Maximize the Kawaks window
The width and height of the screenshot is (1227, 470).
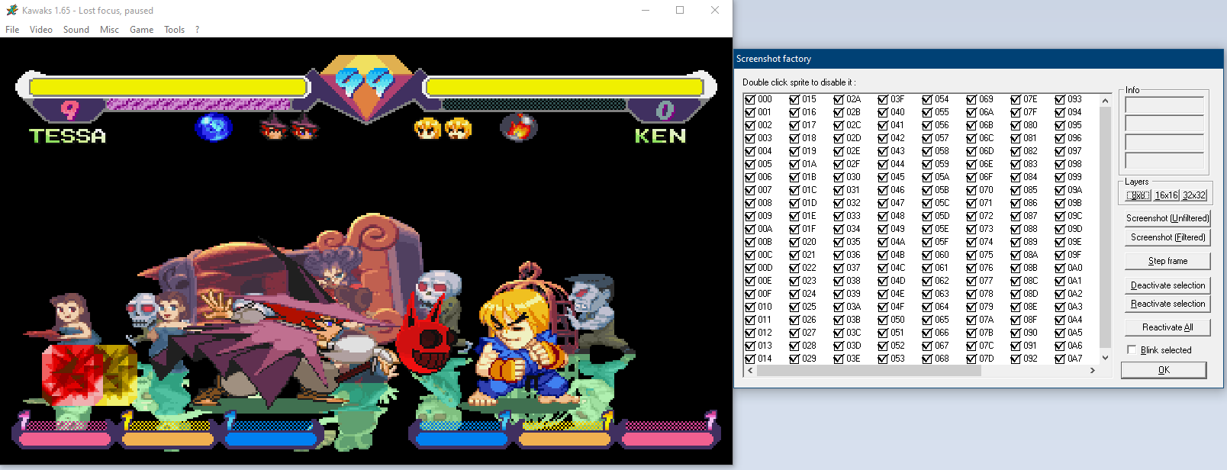680,11
